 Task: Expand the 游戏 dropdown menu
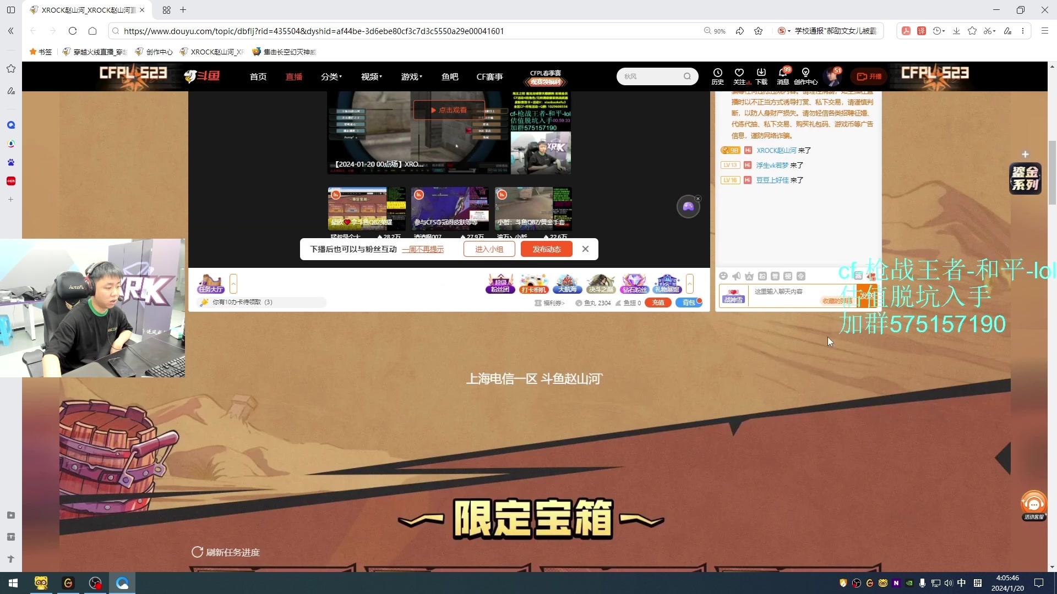coord(411,77)
